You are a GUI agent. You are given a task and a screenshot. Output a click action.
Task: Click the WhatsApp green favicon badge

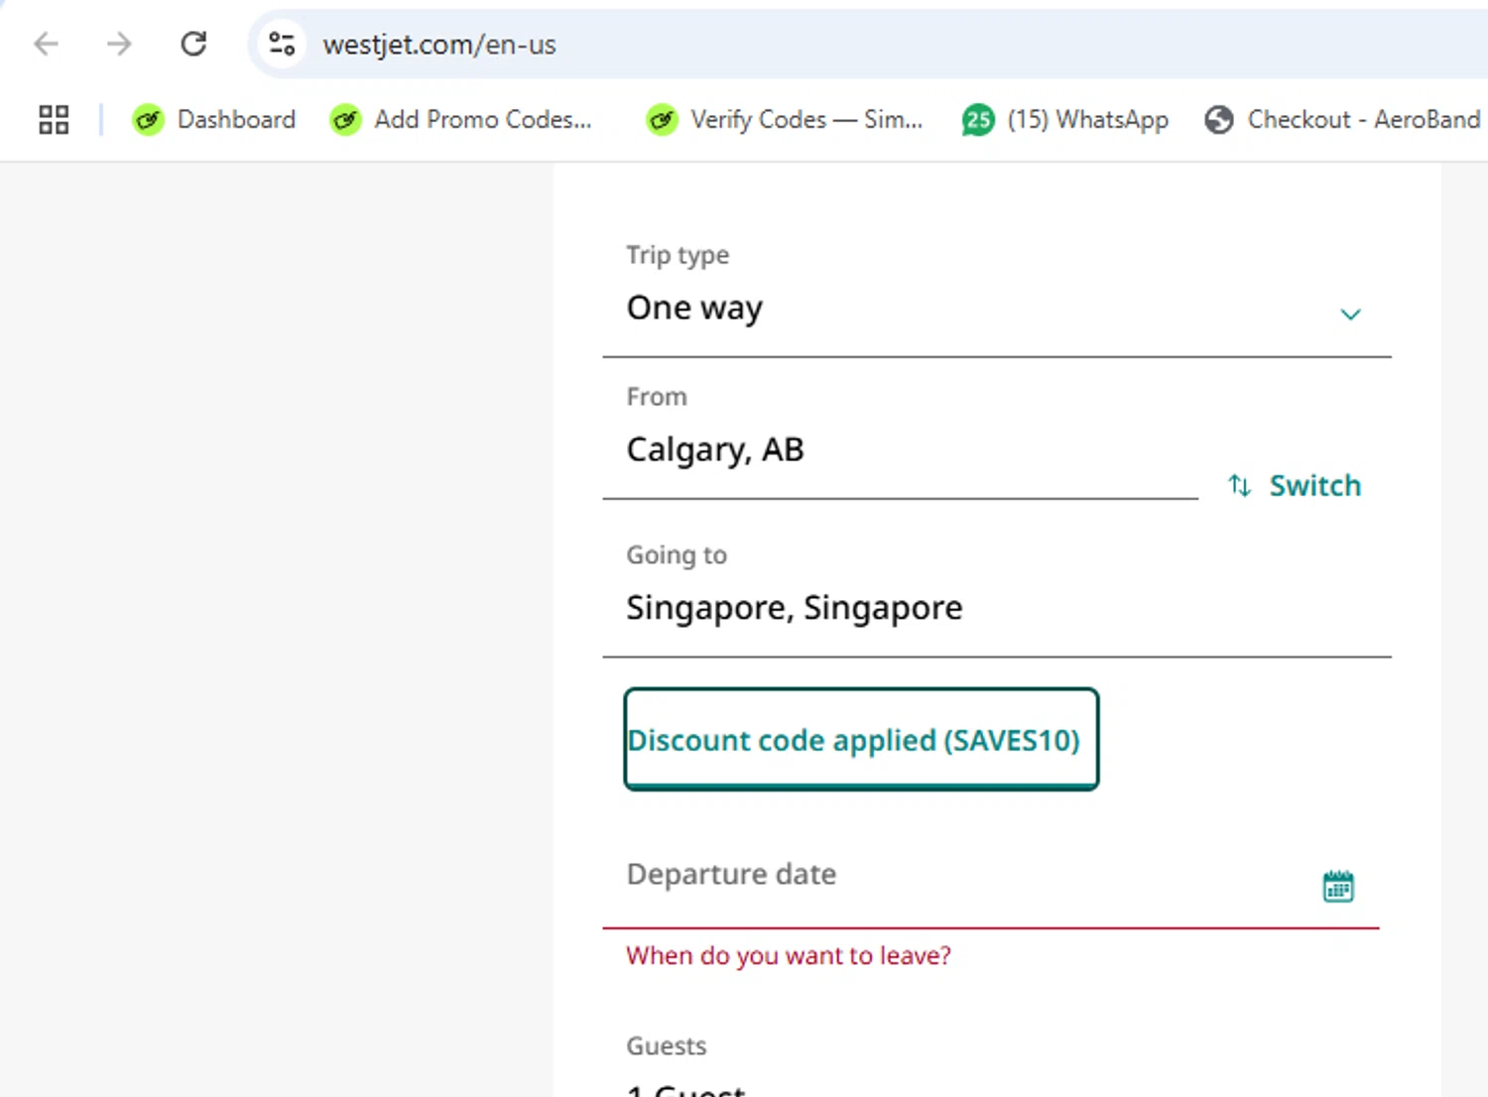[x=978, y=120]
